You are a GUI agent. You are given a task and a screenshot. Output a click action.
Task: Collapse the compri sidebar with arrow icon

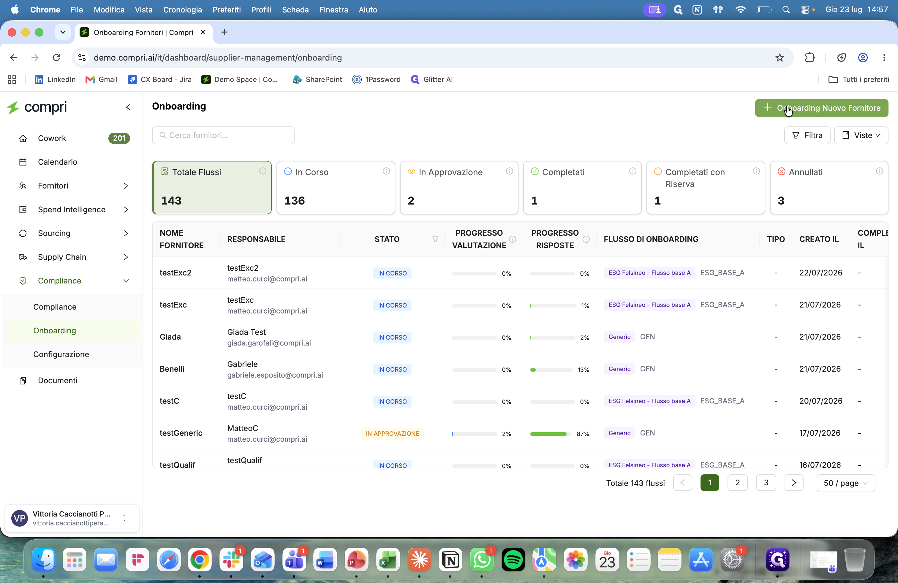click(128, 107)
